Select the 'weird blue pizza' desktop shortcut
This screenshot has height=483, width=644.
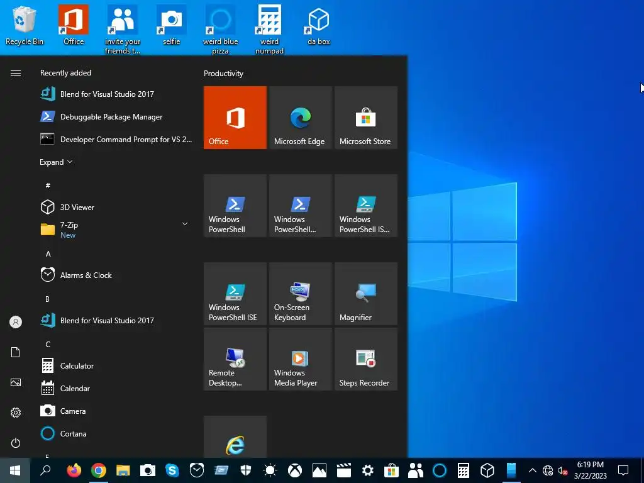point(221,30)
